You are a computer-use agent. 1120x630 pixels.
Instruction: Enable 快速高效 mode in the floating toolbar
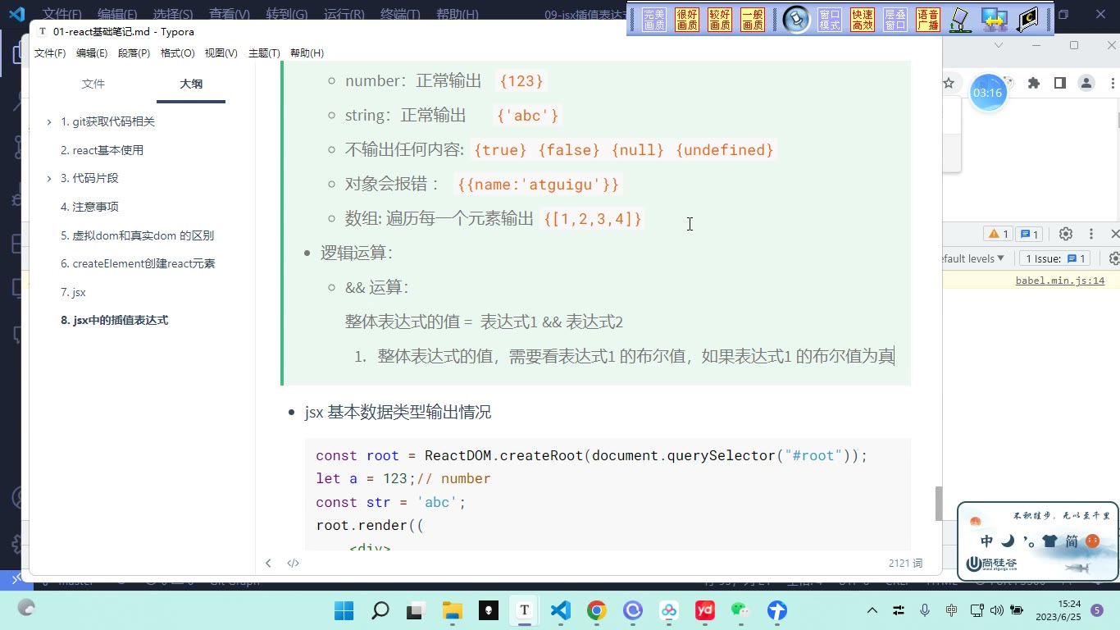863,20
